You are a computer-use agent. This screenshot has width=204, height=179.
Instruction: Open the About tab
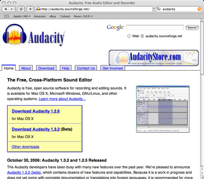[26, 68]
